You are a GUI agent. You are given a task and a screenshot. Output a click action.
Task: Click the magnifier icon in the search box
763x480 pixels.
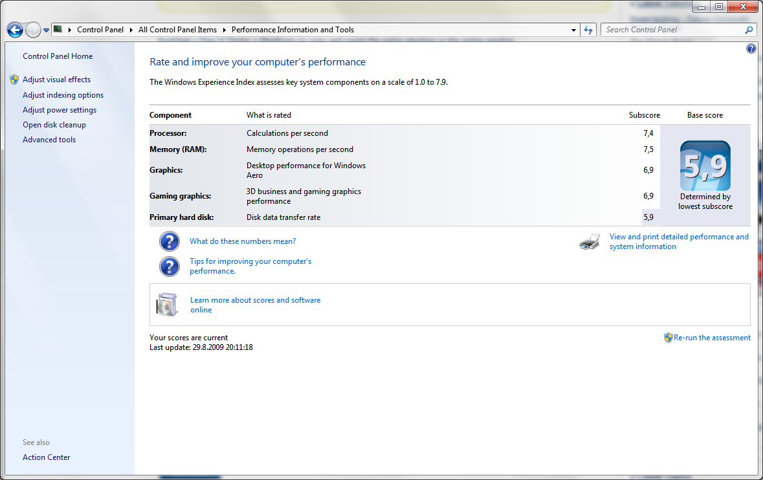click(x=749, y=30)
